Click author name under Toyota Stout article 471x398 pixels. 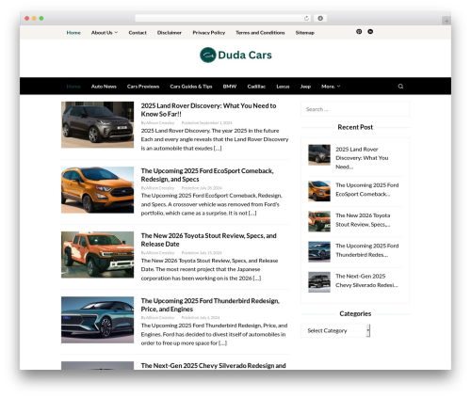coord(160,253)
